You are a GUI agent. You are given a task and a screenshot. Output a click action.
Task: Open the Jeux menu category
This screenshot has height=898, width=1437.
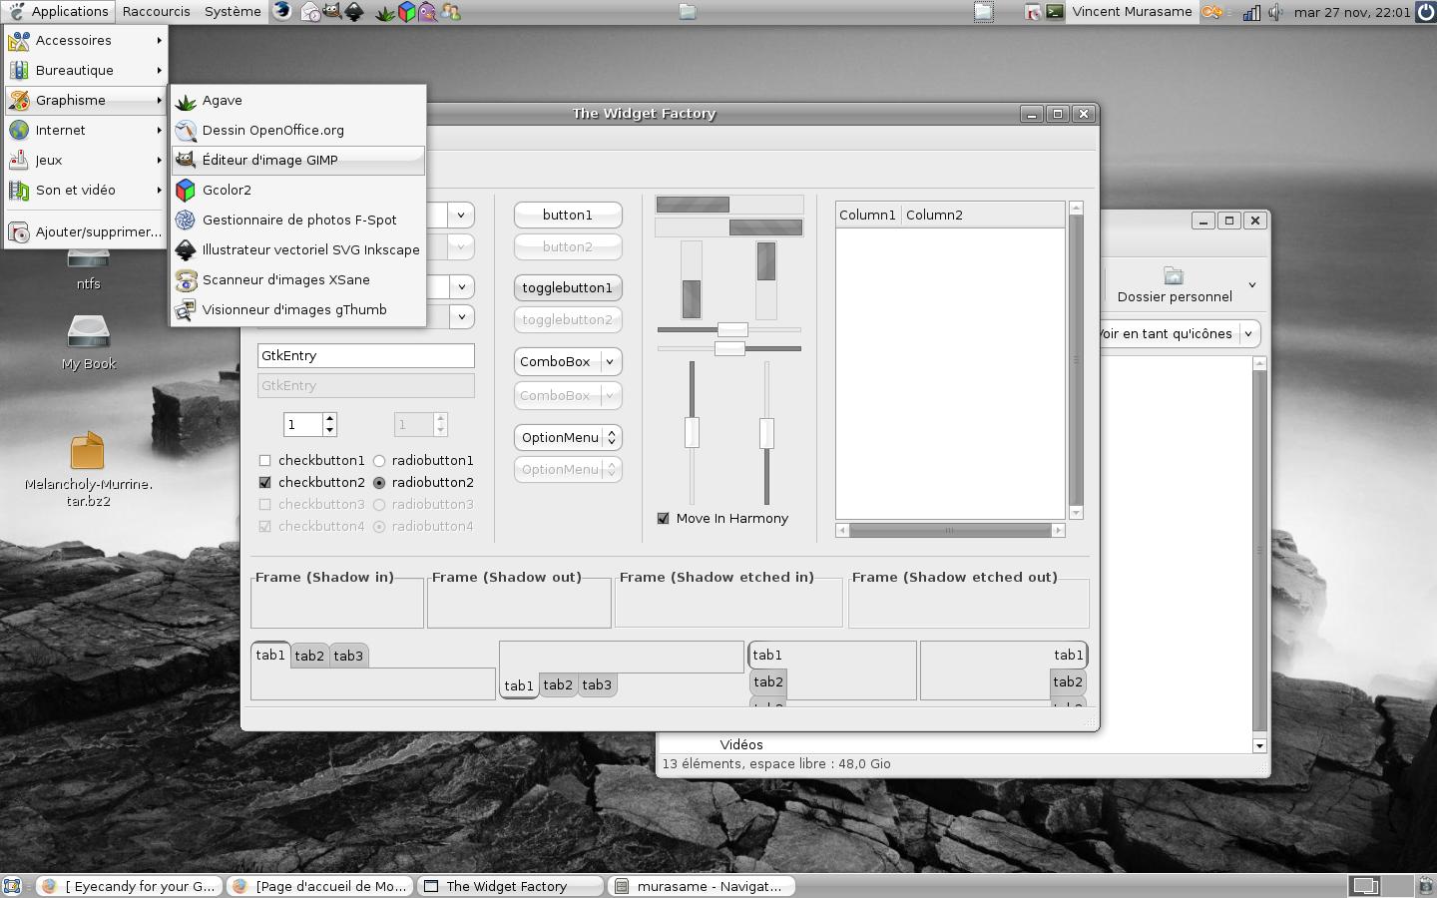tap(86, 161)
